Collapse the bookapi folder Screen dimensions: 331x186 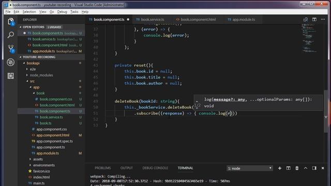point(24,63)
